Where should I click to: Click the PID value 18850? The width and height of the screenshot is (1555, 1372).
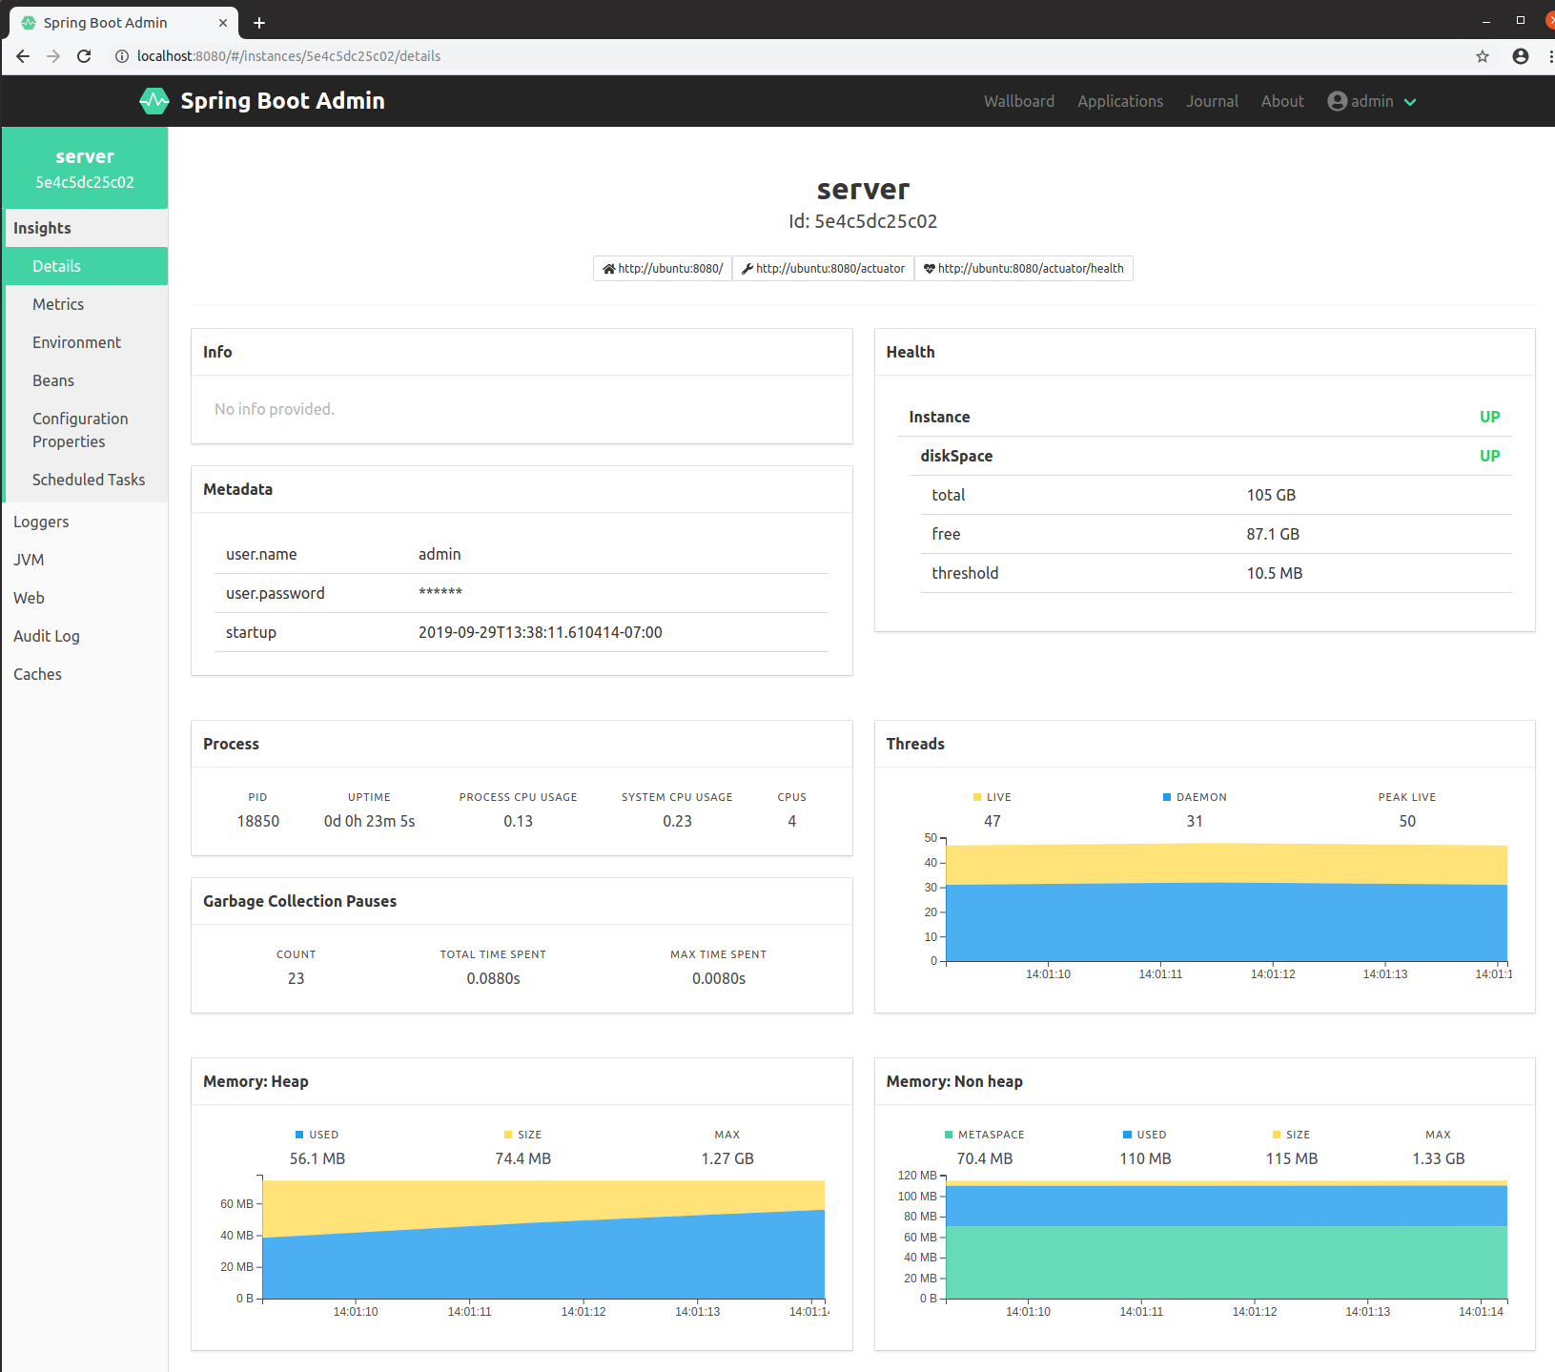pyautogui.click(x=258, y=821)
